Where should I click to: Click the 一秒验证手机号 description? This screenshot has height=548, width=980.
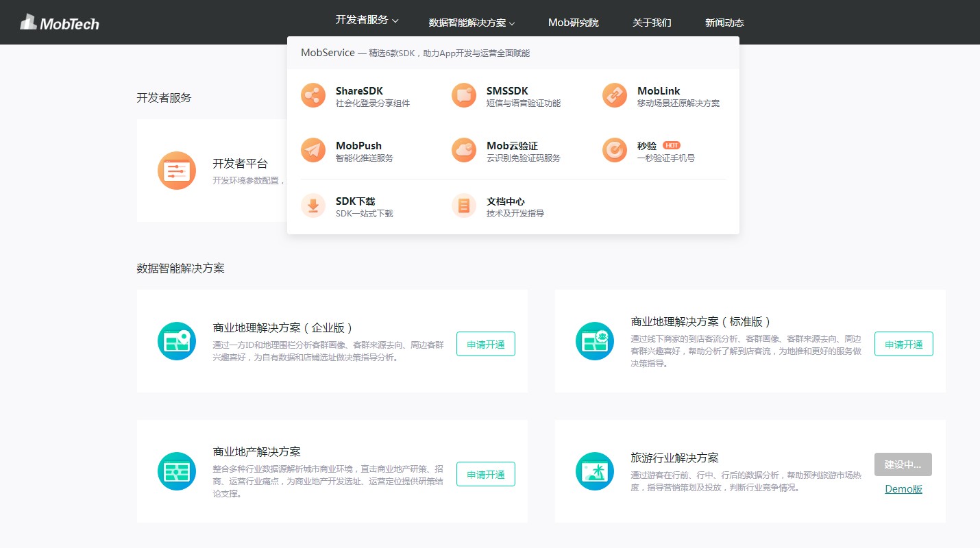(x=666, y=158)
